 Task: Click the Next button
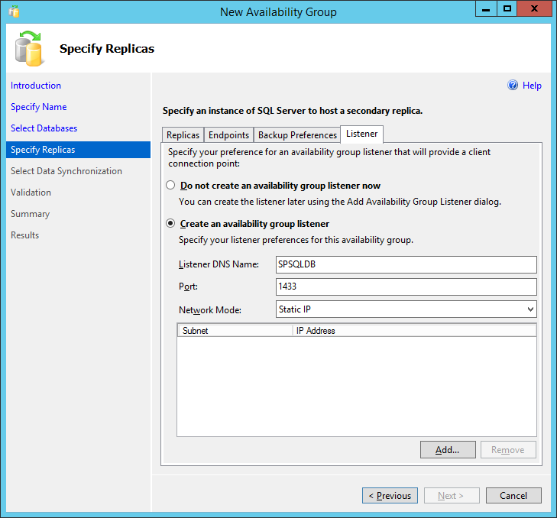(451, 495)
